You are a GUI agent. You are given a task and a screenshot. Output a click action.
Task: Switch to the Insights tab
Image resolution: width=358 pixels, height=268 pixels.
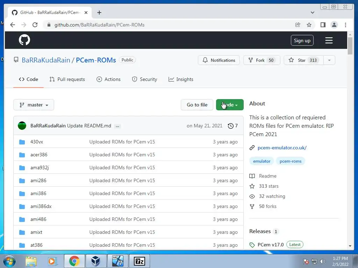181,79
